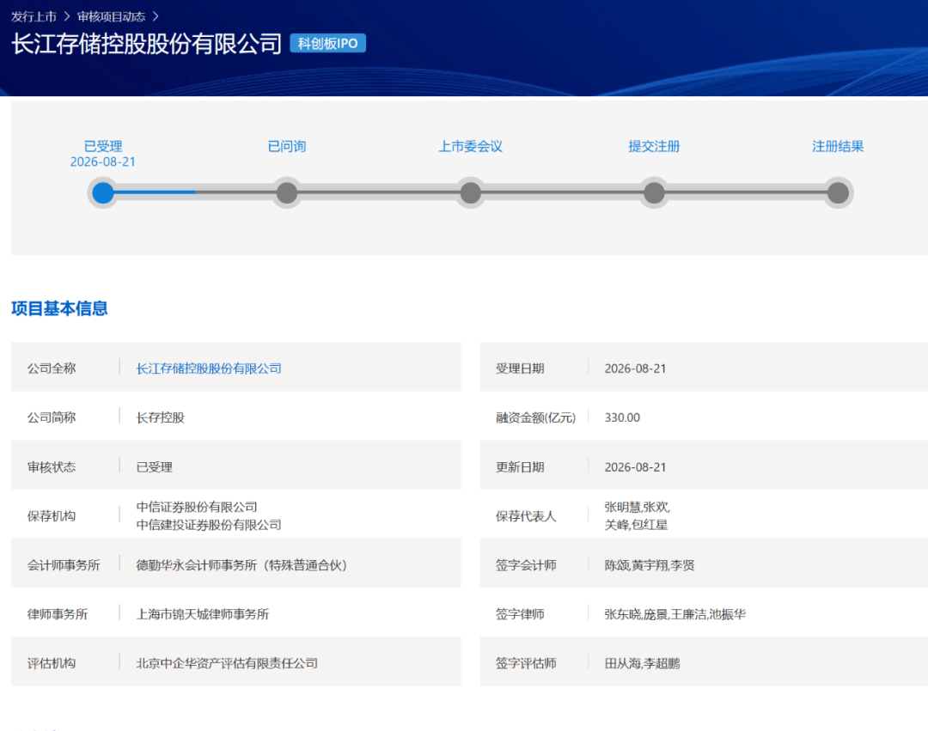This screenshot has width=928, height=731.
Task: Click the 上市委会议 stage label
Action: pos(471,146)
